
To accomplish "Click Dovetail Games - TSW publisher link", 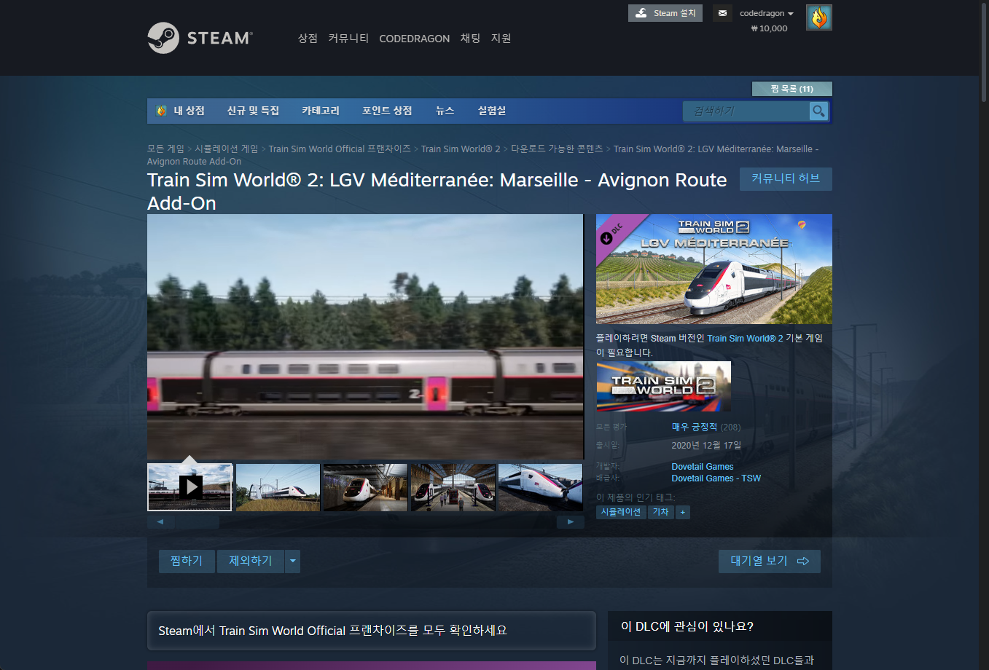I will point(716,478).
